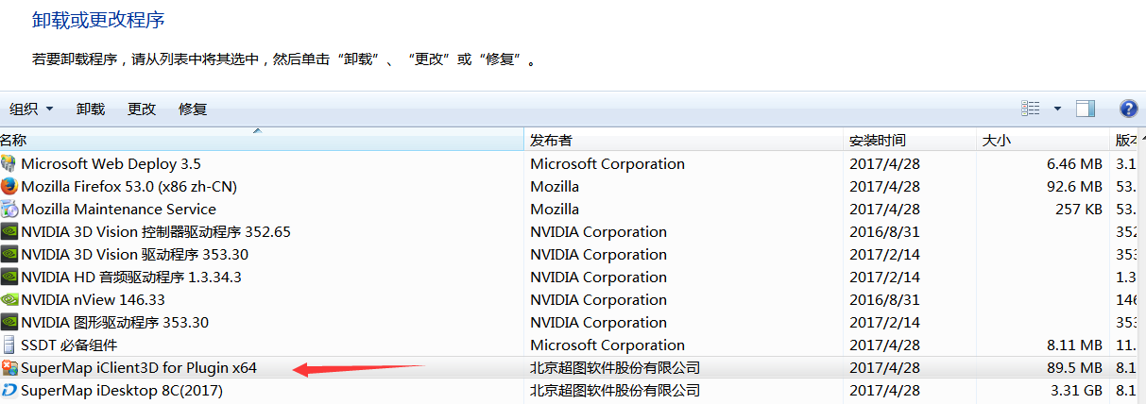1146x404 pixels.
Task: Toggle the preview pane icon
Action: [1086, 109]
